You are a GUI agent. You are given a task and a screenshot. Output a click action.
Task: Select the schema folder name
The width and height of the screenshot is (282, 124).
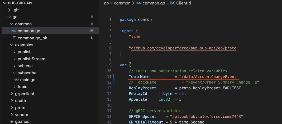25,66
